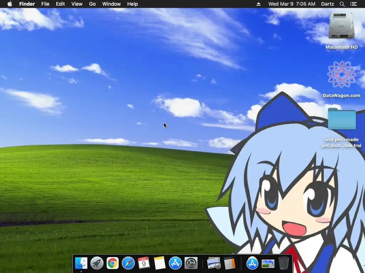365x273 pixels.
Task: Open the File menu
Action: (x=45, y=4)
